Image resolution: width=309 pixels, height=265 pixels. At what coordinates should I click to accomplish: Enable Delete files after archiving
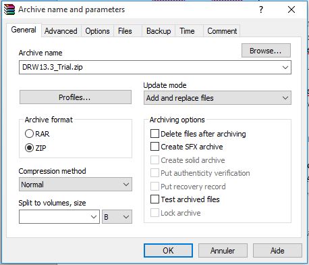154,134
